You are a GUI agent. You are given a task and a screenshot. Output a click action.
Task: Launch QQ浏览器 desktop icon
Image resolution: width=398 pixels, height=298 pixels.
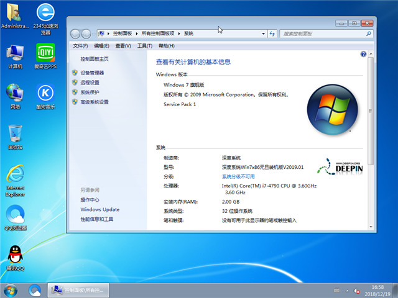point(15,218)
